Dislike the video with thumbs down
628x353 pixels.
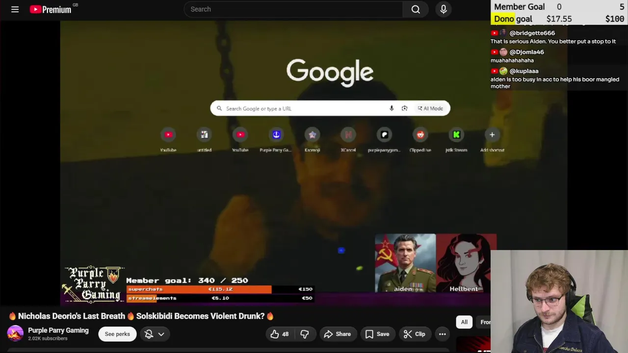[x=305, y=334]
